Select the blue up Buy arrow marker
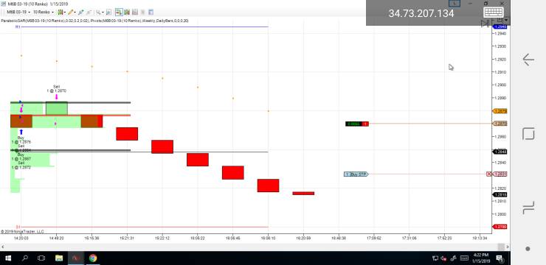 (21, 132)
